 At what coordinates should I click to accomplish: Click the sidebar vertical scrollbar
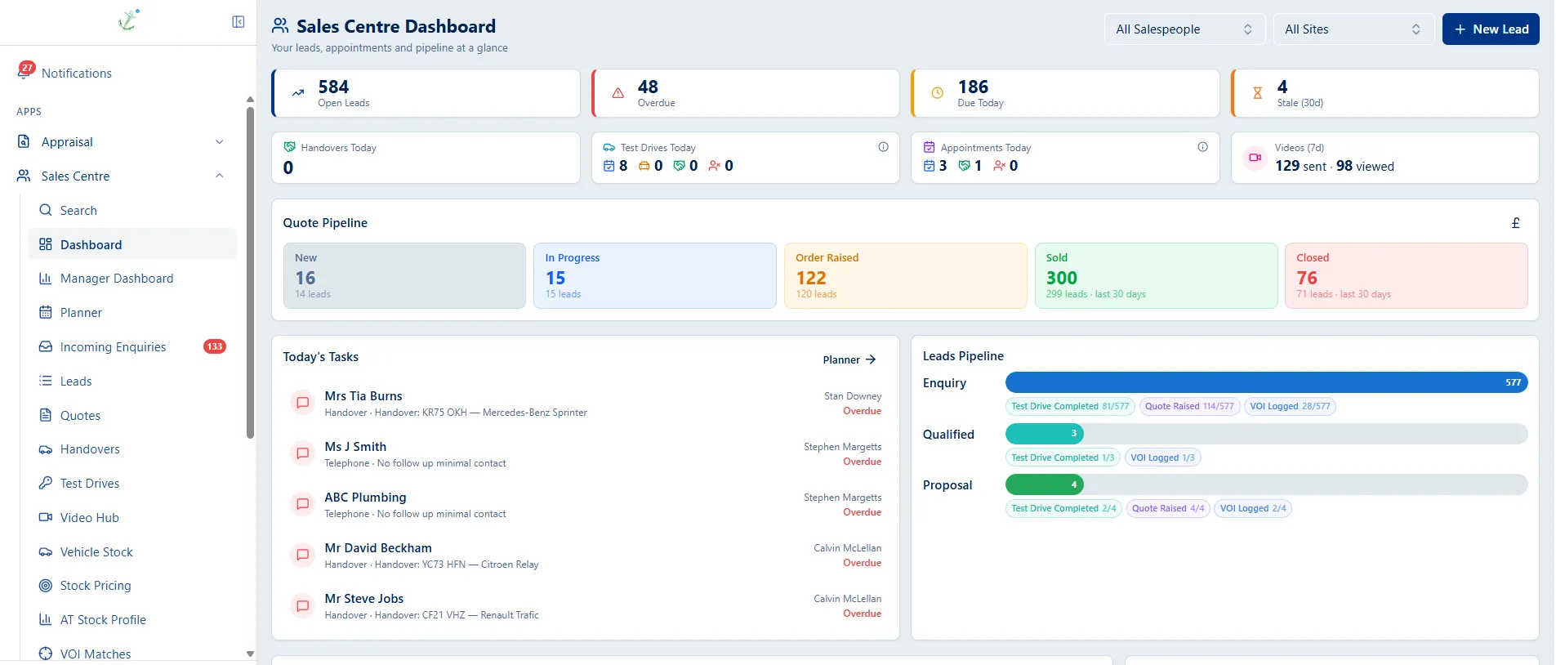coord(250,272)
